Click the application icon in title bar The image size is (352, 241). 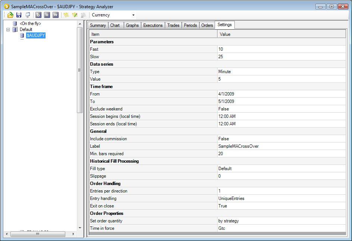[x=7, y=6]
